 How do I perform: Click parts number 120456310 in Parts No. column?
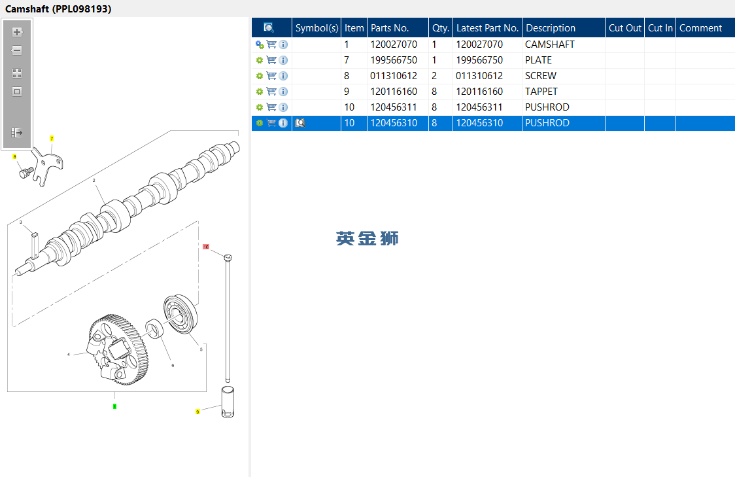(394, 123)
